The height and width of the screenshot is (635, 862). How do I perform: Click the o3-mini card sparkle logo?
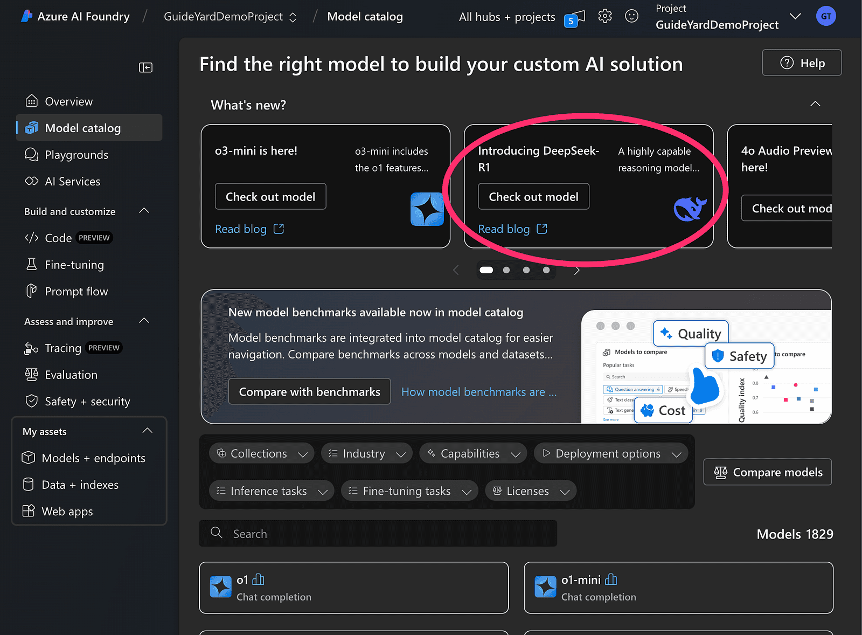tap(427, 209)
